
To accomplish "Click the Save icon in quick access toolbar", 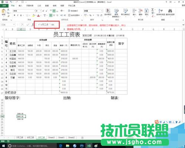I will point(7,2).
